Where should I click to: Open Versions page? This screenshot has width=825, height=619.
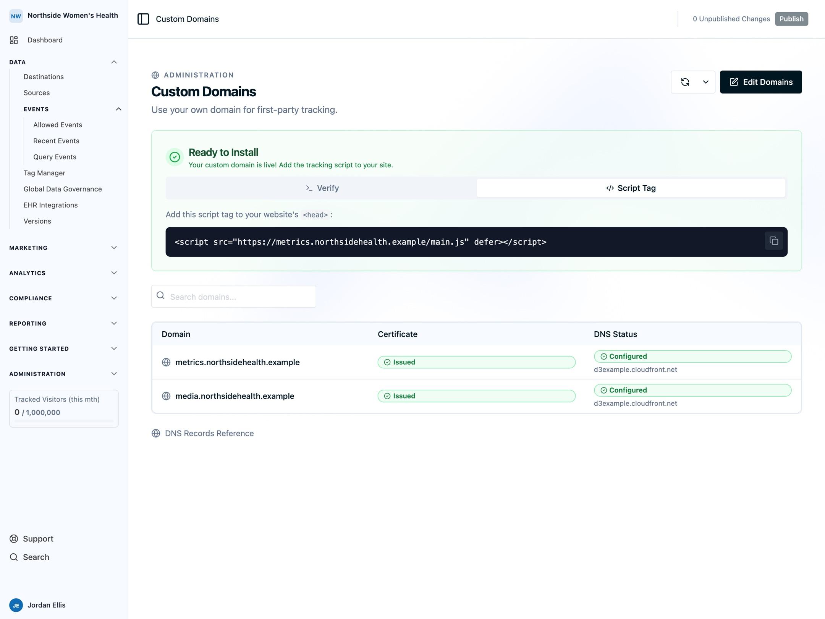pos(37,221)
